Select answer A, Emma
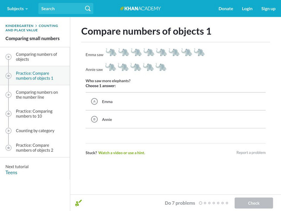 coord(94,102)
